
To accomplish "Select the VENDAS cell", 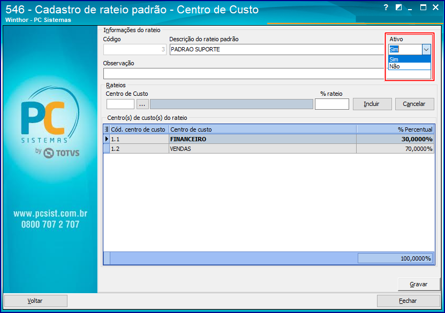I will tap(262, 149).
